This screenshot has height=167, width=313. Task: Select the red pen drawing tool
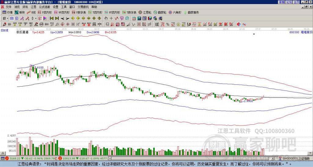pos(4,24)
